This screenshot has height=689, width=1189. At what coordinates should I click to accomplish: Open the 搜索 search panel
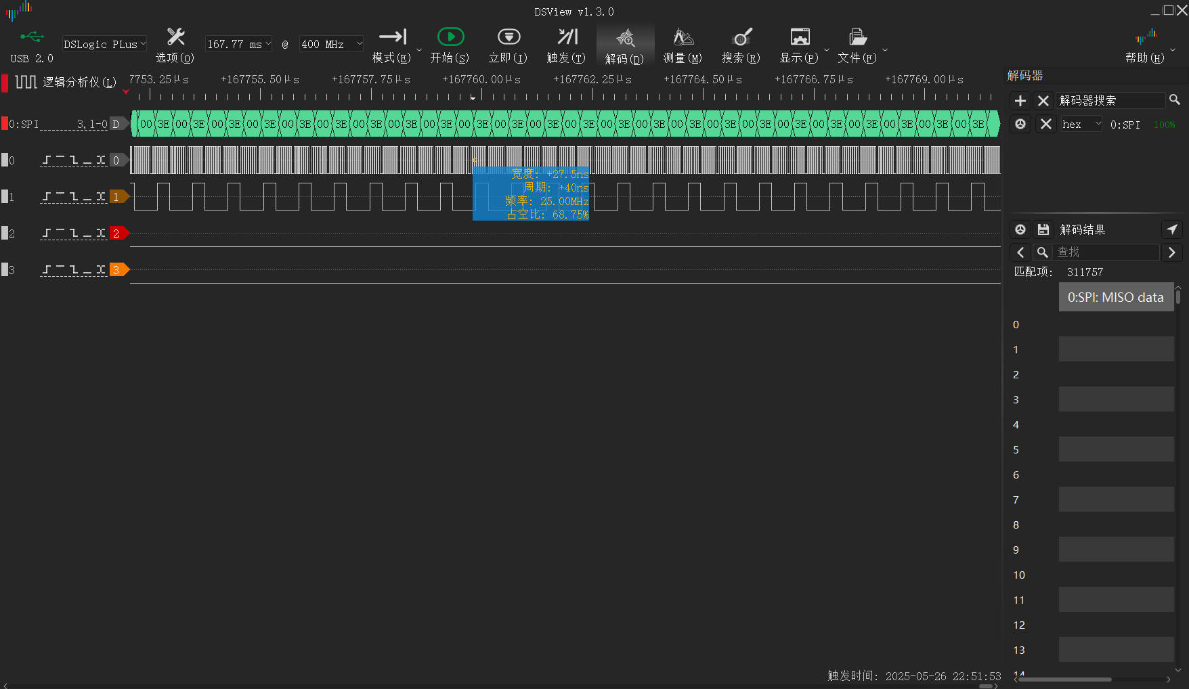[741, 45]
